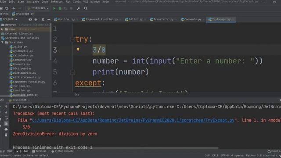Open the Event Log icon
Screen dimensions: 281x158
269,151
